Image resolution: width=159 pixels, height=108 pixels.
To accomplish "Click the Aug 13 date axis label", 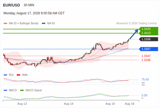I will click(22, 104).
